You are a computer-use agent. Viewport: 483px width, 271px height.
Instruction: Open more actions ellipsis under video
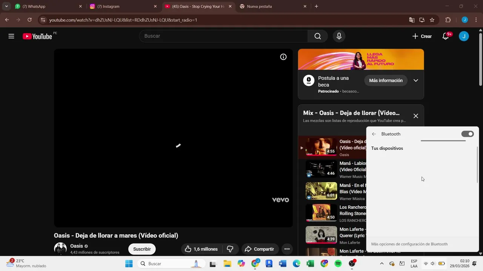coord(287,249)
